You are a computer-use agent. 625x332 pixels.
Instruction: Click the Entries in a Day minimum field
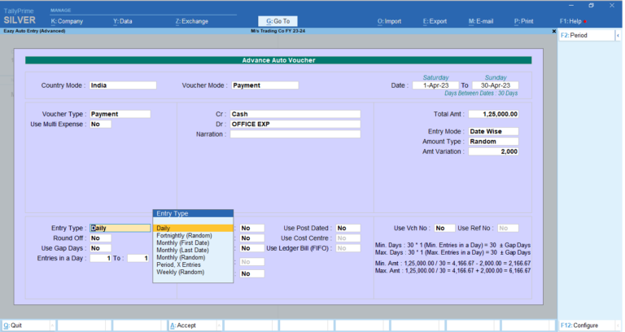100,258
